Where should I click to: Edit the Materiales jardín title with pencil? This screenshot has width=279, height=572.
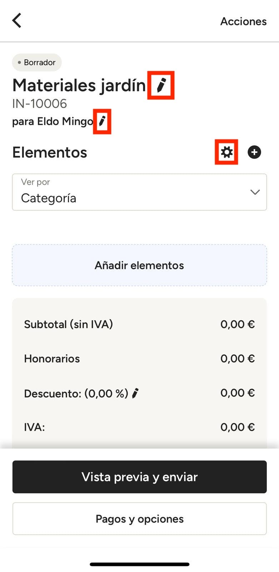click(x=161, y=85)
